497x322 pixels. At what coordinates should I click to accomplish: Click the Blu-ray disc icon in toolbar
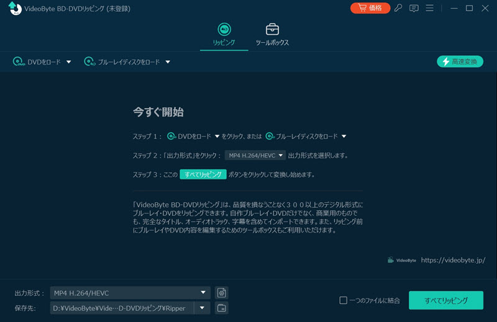pos(89,62)
